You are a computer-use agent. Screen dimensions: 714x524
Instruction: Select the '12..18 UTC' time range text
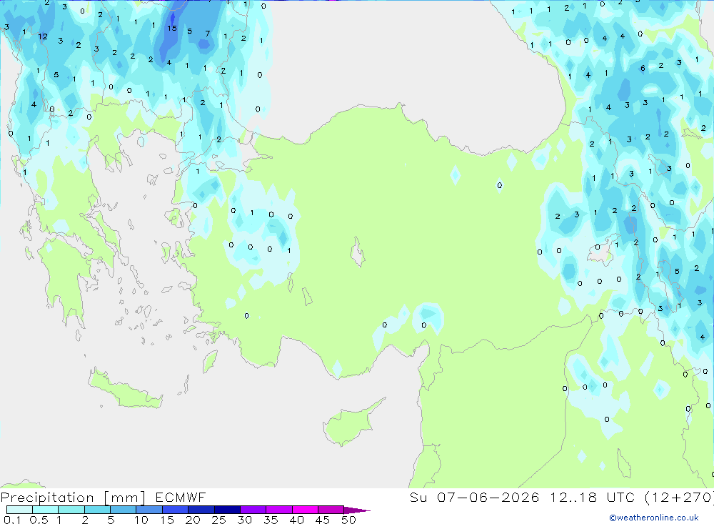(593, 497)
